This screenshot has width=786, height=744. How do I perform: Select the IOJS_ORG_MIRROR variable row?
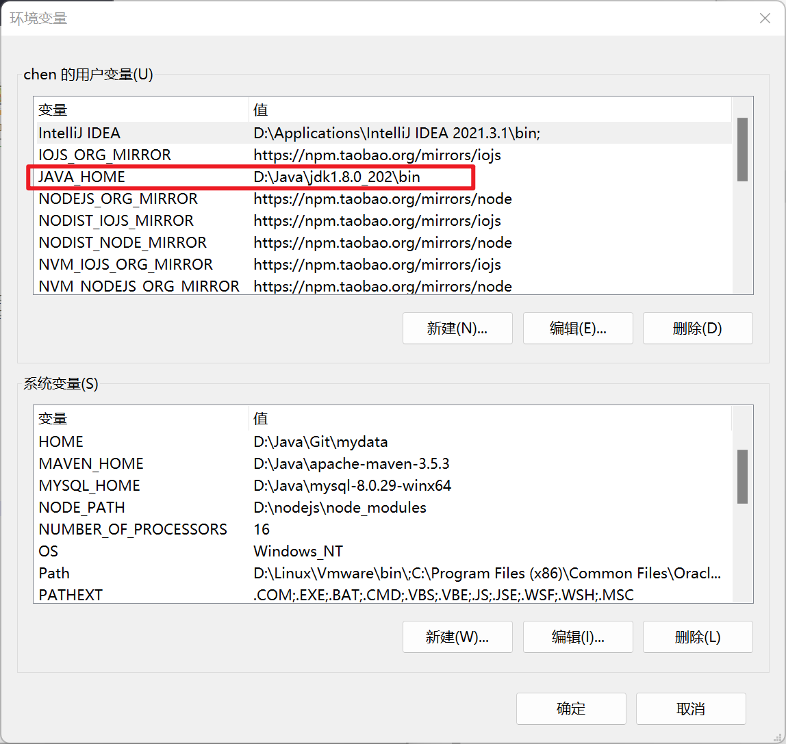tap(384, 155)
